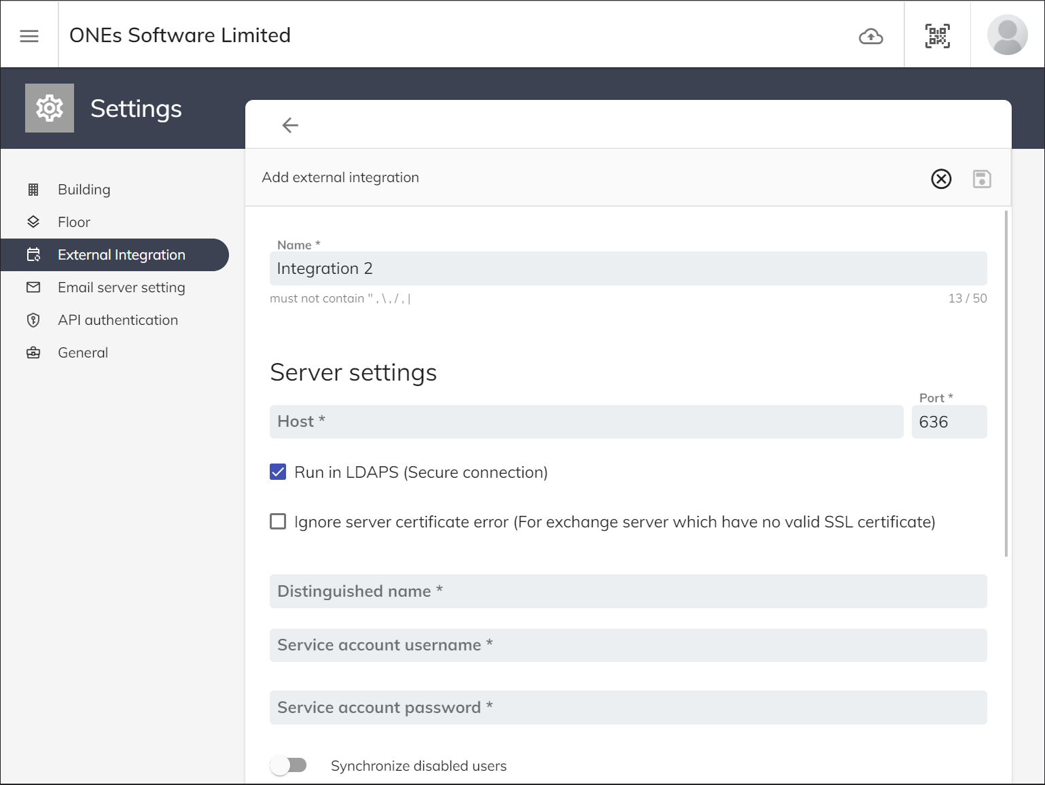
Task: Enable Ignore server certificate error checkbox
Action: point(278,521)
